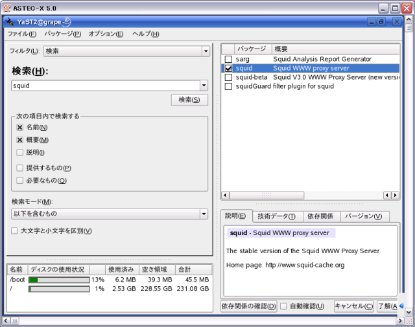Click package list horizontal scrollbar left arrow
Viewport: 415px width, 327px height.
pos(225,195)
